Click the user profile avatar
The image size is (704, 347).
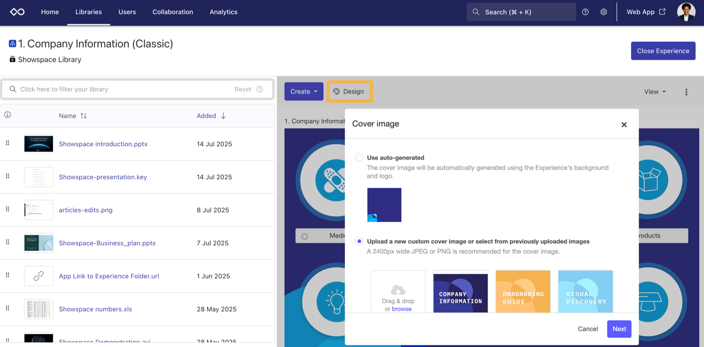pyautogui.click(x=686, y=12)
